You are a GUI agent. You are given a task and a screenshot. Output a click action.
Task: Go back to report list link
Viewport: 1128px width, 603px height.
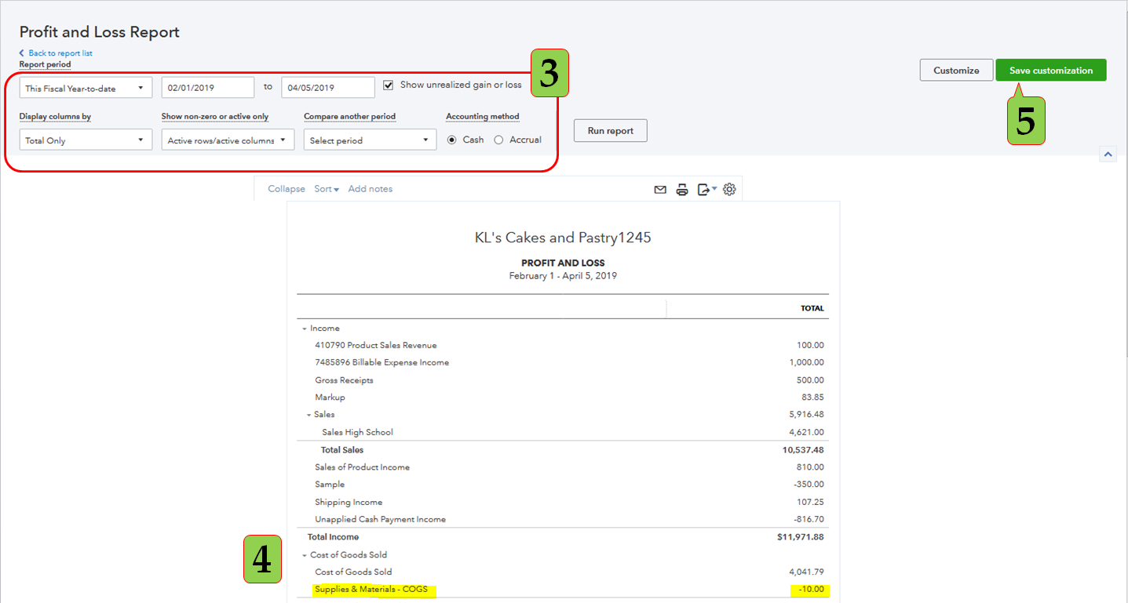coord(60,53)
